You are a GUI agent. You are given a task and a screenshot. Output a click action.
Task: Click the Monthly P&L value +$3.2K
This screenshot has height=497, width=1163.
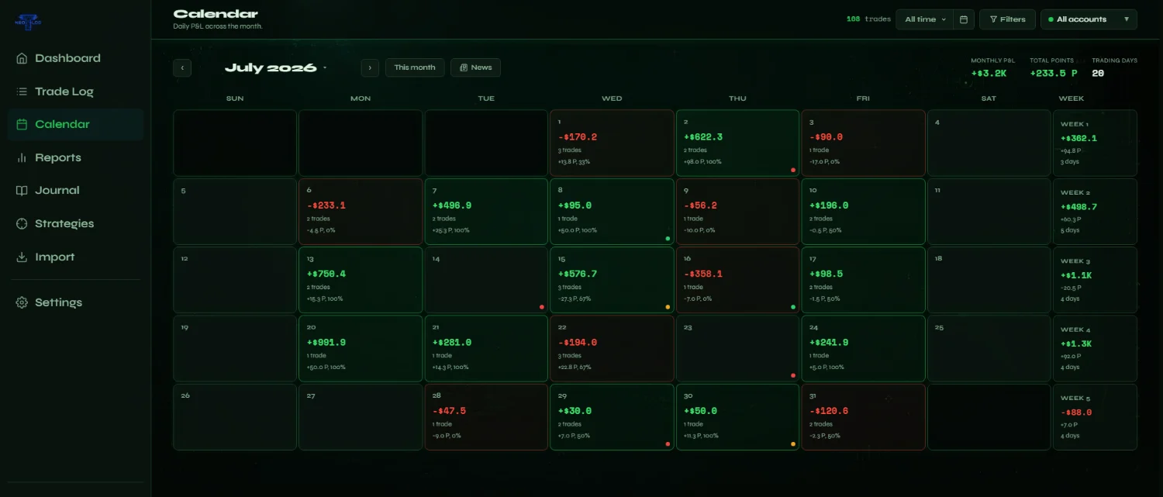coord(989,74)
